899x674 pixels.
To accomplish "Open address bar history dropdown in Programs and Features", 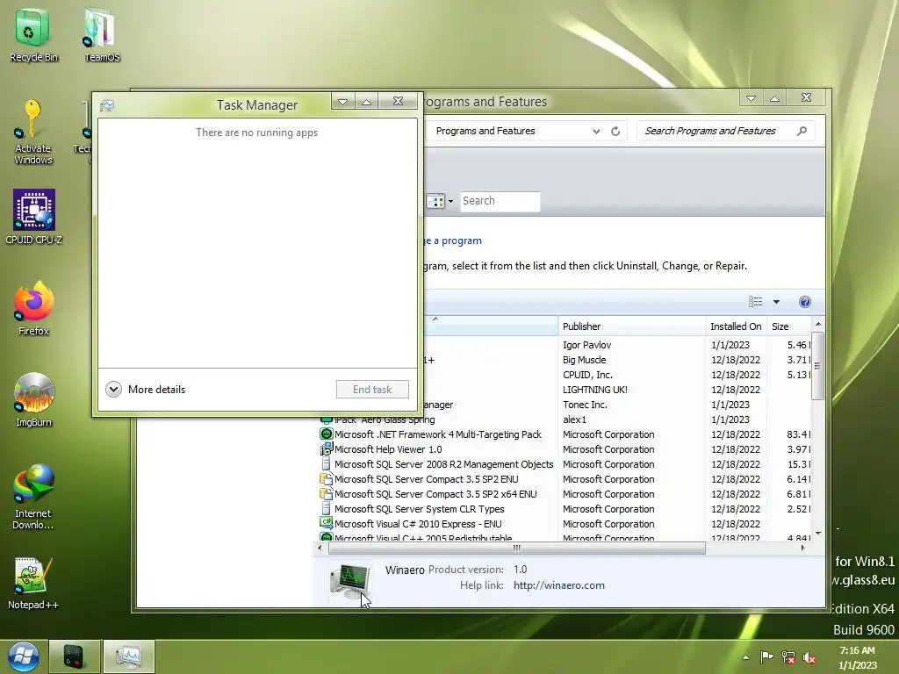I will pos(596,132).
